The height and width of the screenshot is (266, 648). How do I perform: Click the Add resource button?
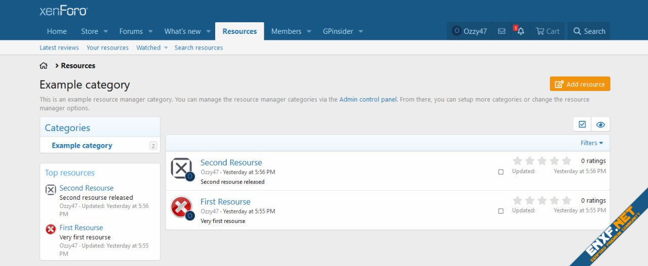(x=580, y=84)
